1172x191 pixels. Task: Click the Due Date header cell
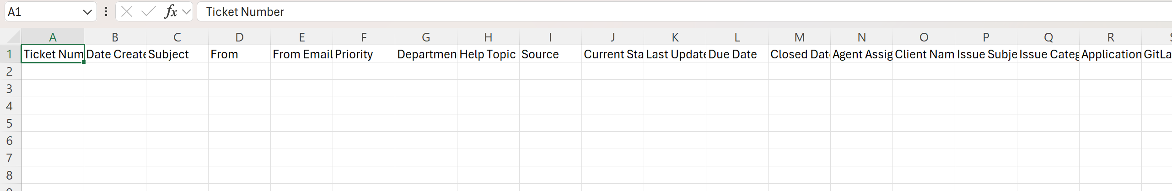pyautogui.click(x=737, y=54)
